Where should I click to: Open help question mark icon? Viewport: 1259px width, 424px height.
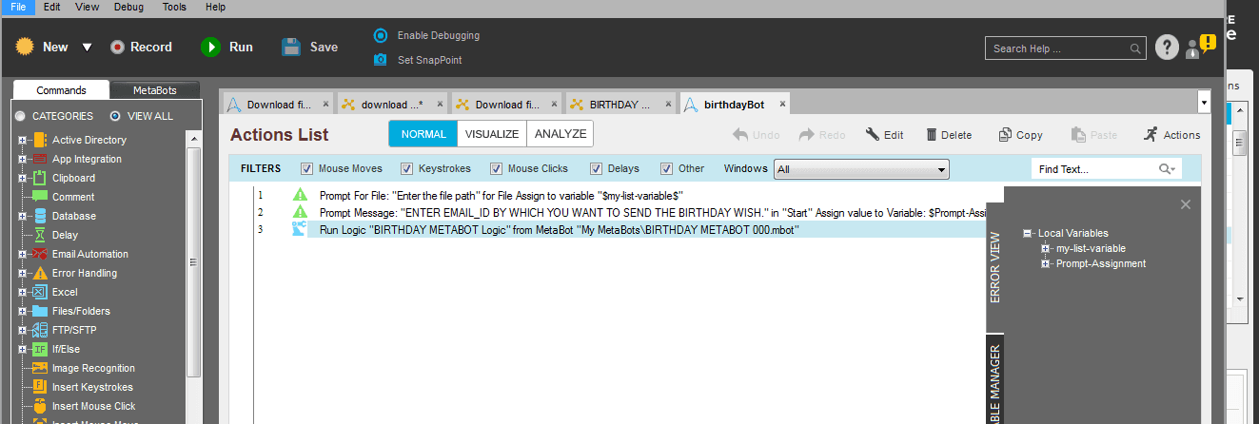click(1167, 48)
